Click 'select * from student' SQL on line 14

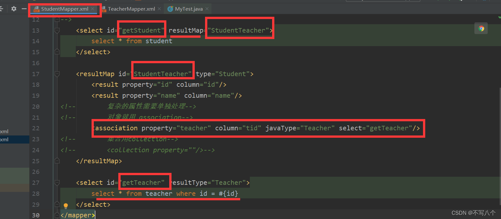tap(132, 41)
